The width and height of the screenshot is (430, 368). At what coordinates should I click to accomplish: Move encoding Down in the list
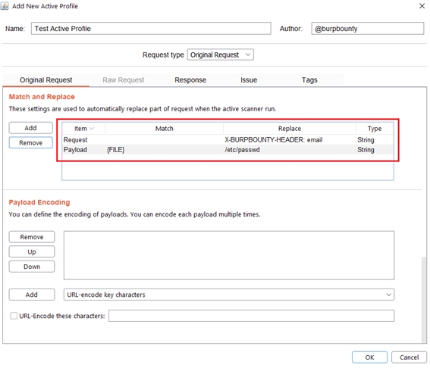click(32, 267)
